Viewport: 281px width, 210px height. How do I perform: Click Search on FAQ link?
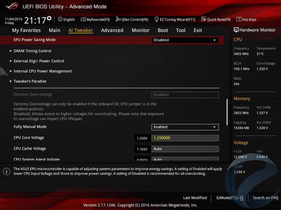[x=265, y=198]
